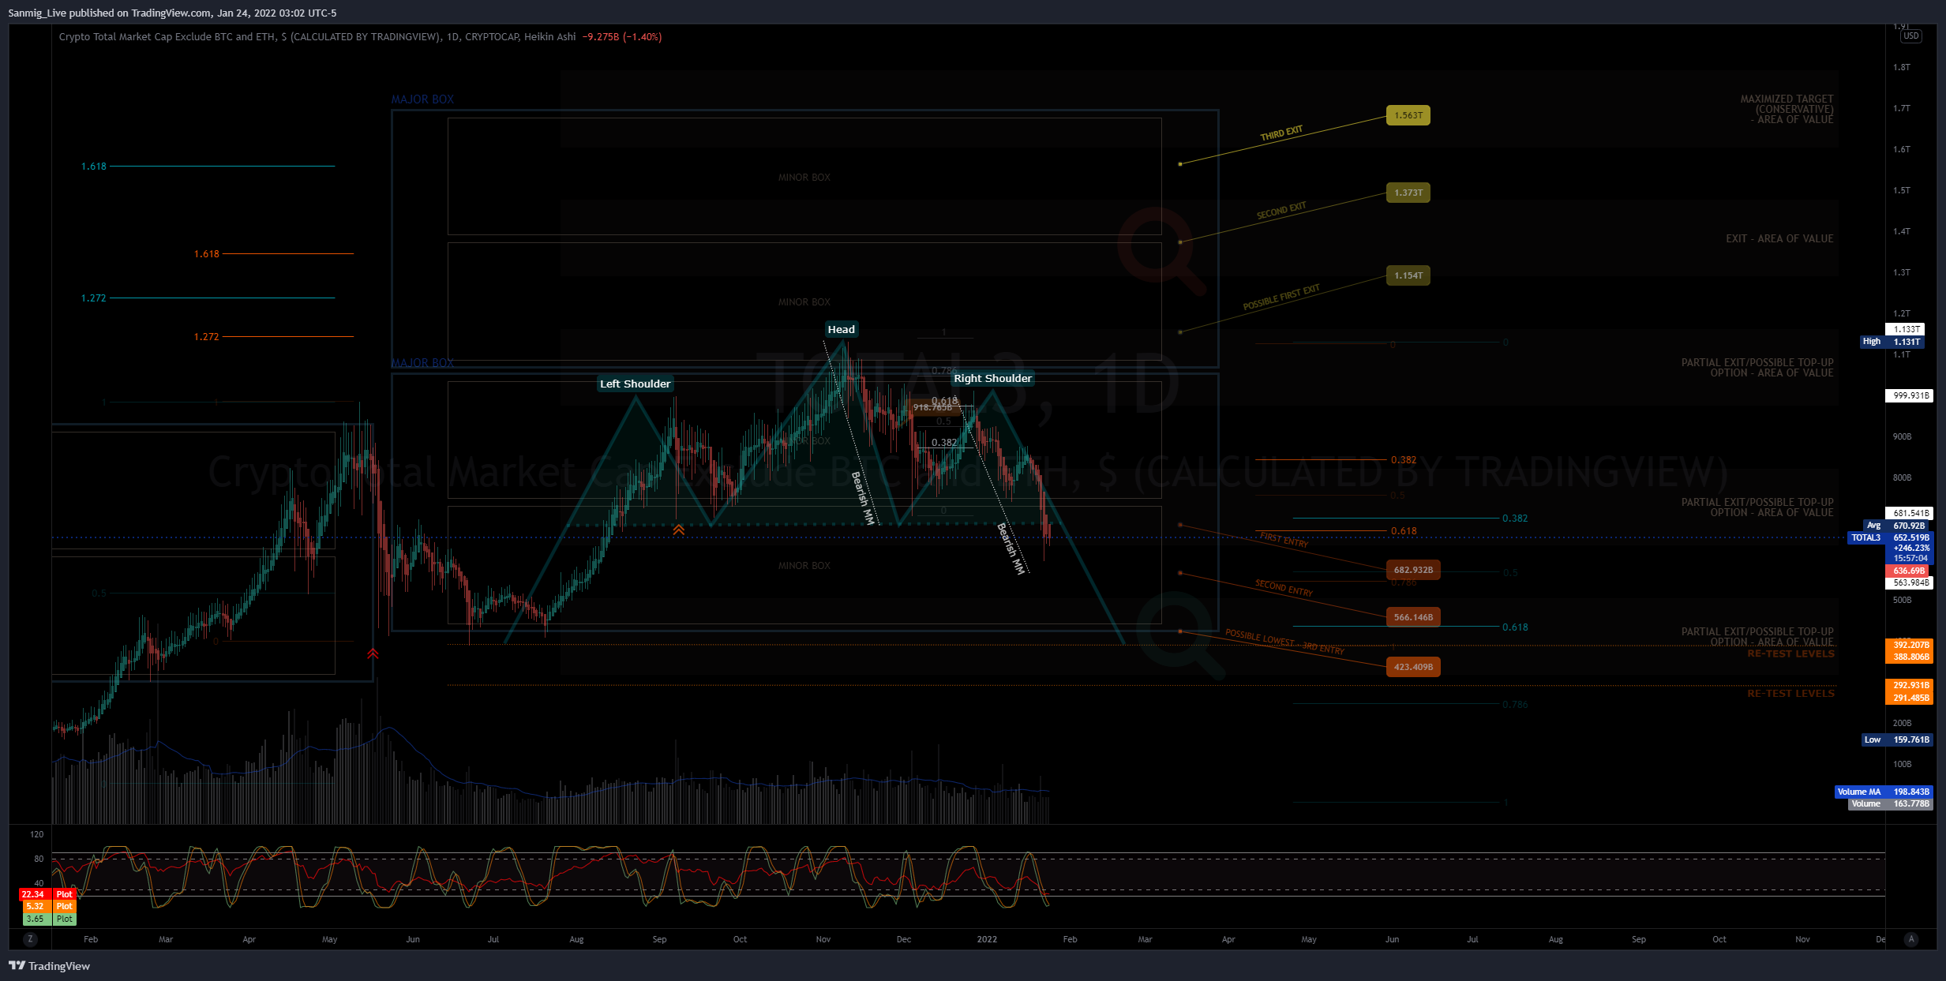Screen dimensions: 1946x981
Task: Click the 423.409B third entry tag
Action: click(x=1413, y=667)
